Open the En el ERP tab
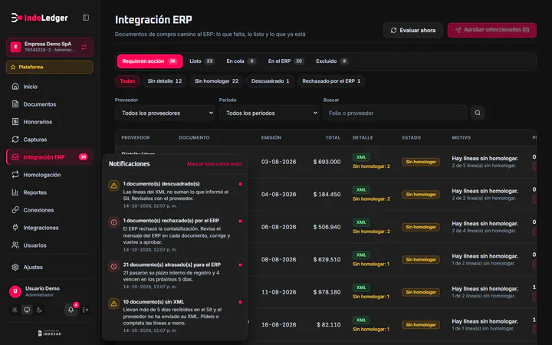 pyautogui.click(x=285, y=61)
